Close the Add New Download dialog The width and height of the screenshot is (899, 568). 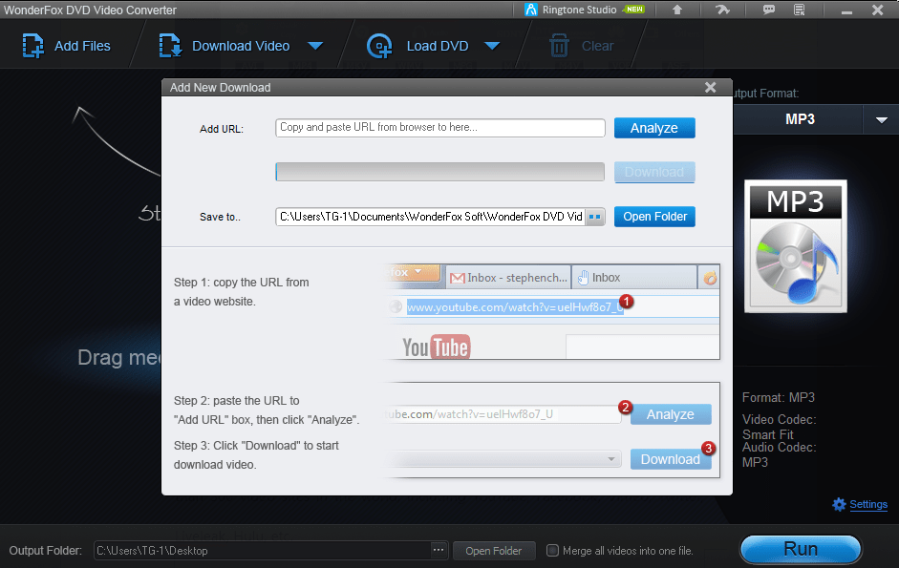[711, 87]
